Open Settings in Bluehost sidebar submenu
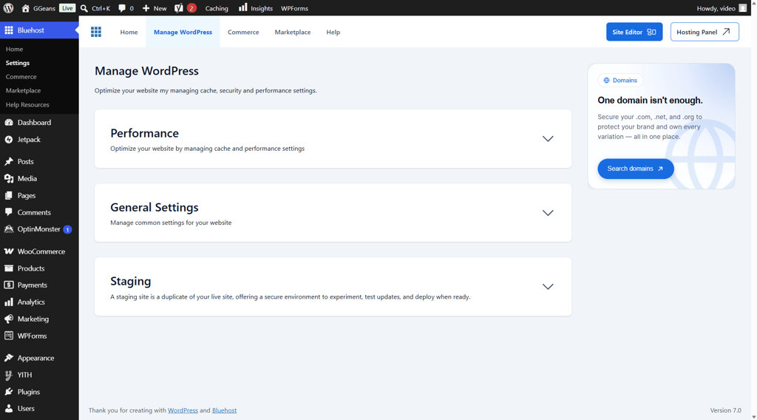757x420 pixels. pos(18,63)
